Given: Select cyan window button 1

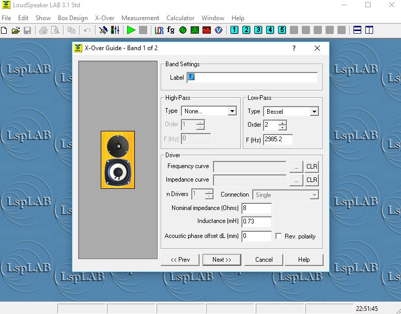Looking at the screenshot, I should click(x=234, y=30).
